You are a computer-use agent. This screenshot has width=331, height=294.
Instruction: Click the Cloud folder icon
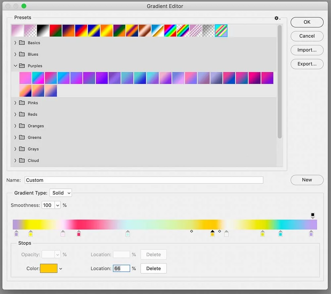click(x=21, y=161)
